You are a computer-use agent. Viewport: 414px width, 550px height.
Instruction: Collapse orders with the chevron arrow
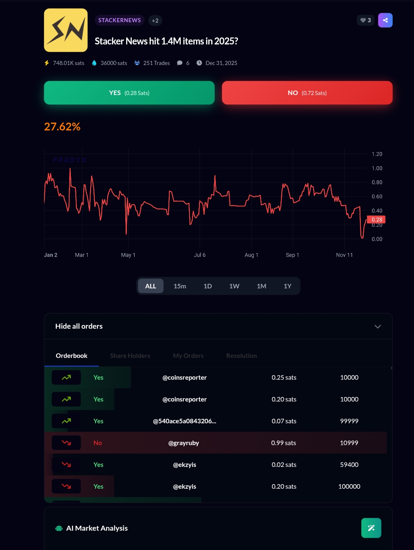(x=377, y=327)
